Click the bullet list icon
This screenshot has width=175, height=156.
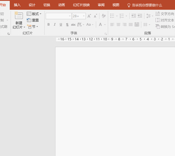[112, 16]
